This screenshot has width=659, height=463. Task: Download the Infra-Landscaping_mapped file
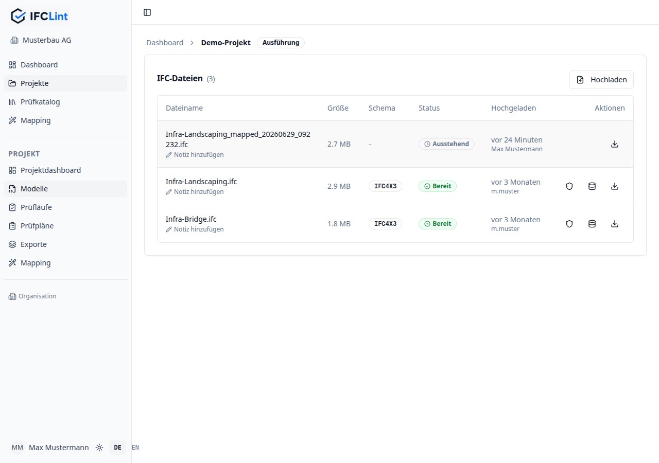tap(614, 144)
